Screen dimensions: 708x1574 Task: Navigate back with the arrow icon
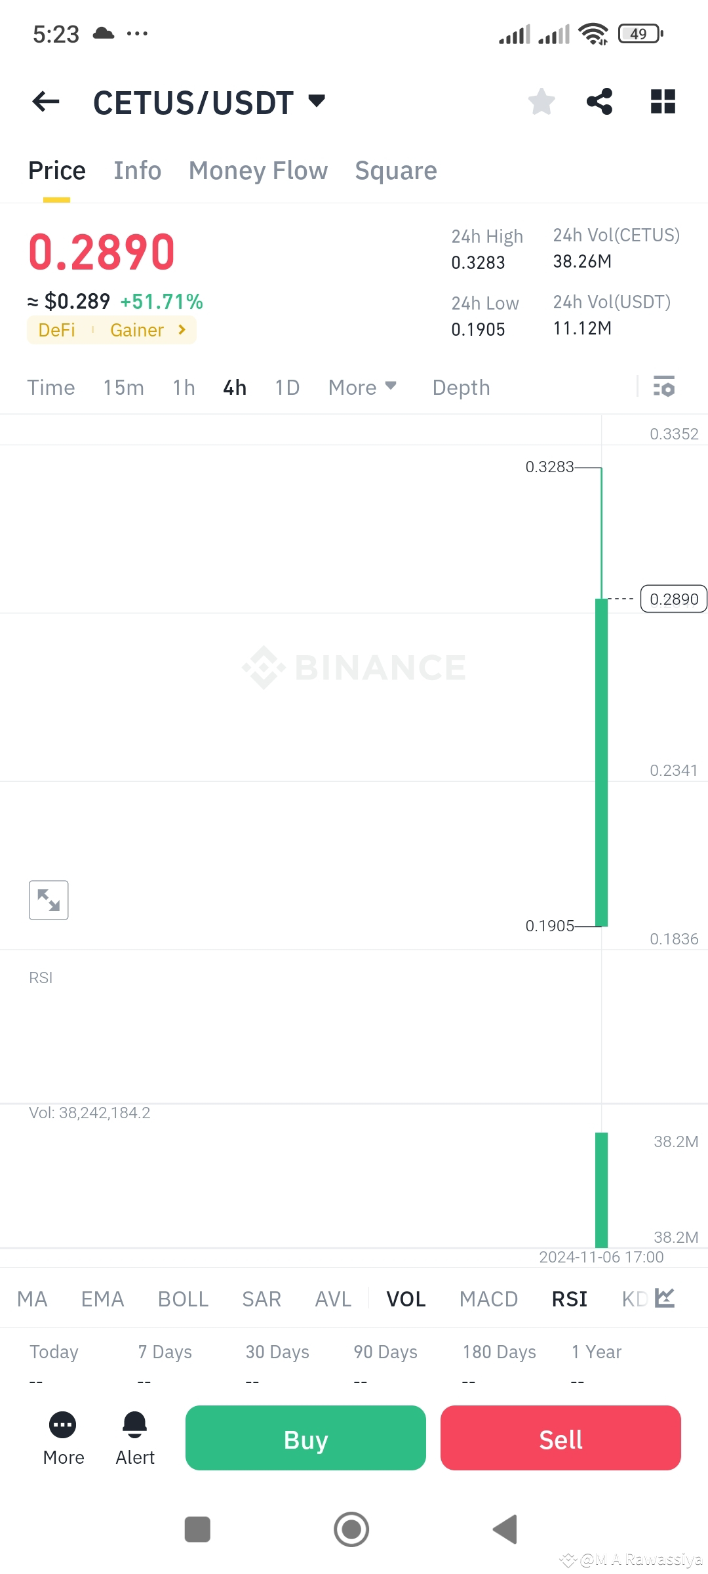[45, 102]
